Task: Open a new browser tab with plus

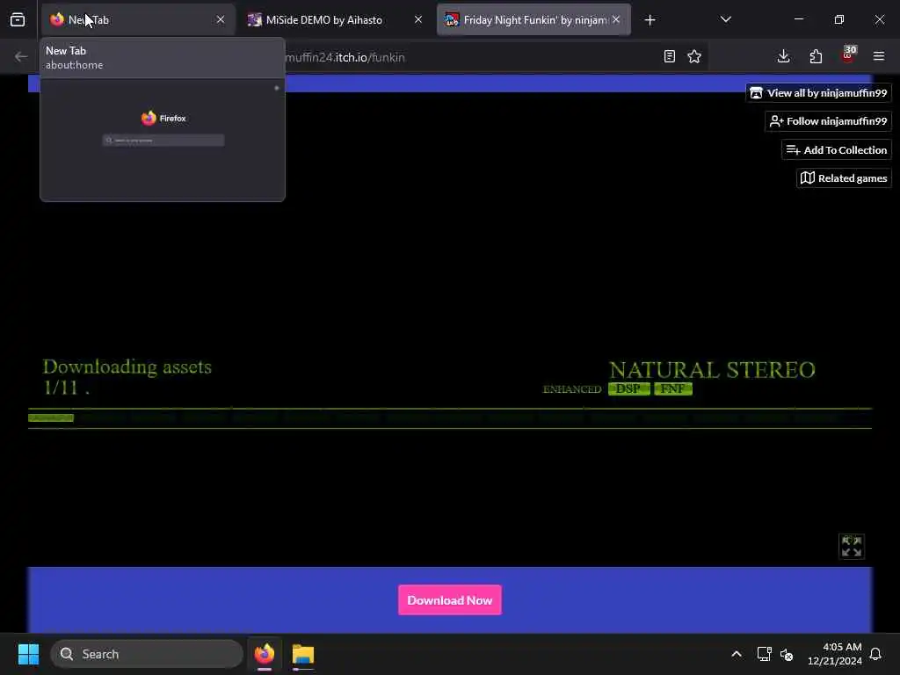Action: [650, 20]
